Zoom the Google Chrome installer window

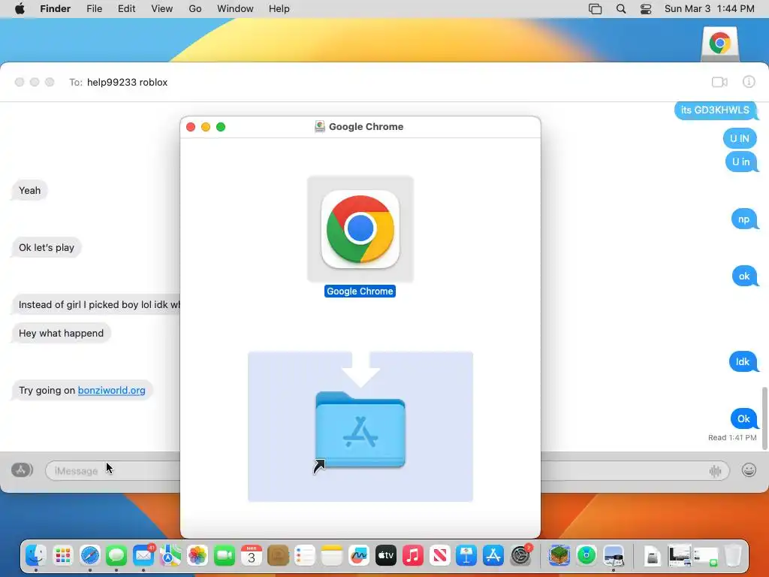click(221, 127)
